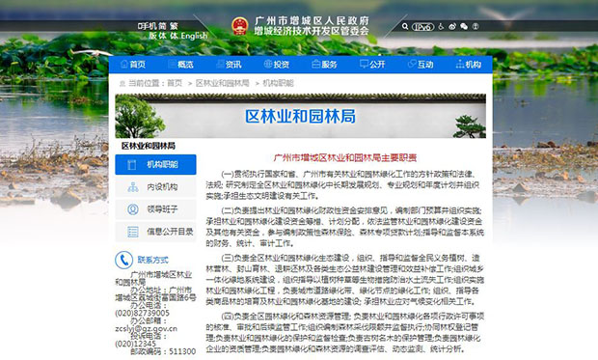Open the 首页 navigation tab

click(x=133, y=64)
